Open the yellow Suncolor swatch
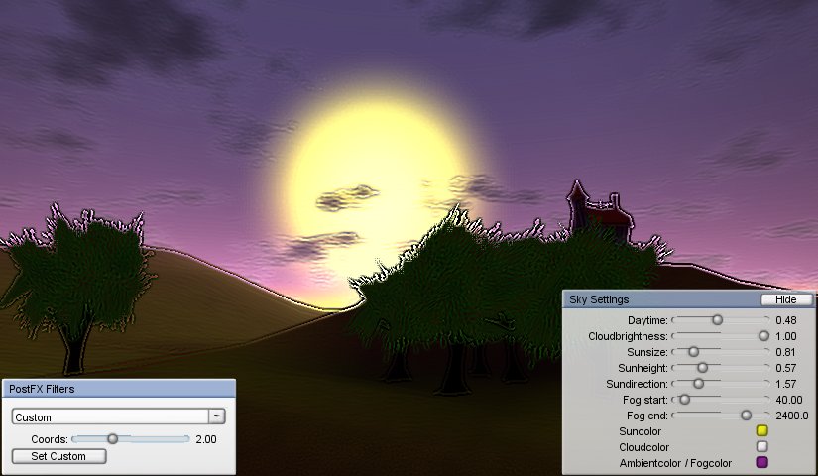818x476 pixels. 762,431
